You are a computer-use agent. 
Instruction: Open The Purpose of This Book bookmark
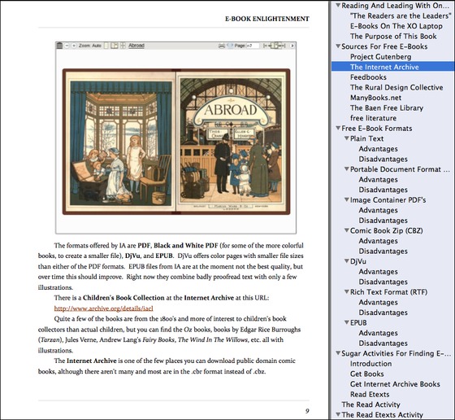tap(393, 36)
